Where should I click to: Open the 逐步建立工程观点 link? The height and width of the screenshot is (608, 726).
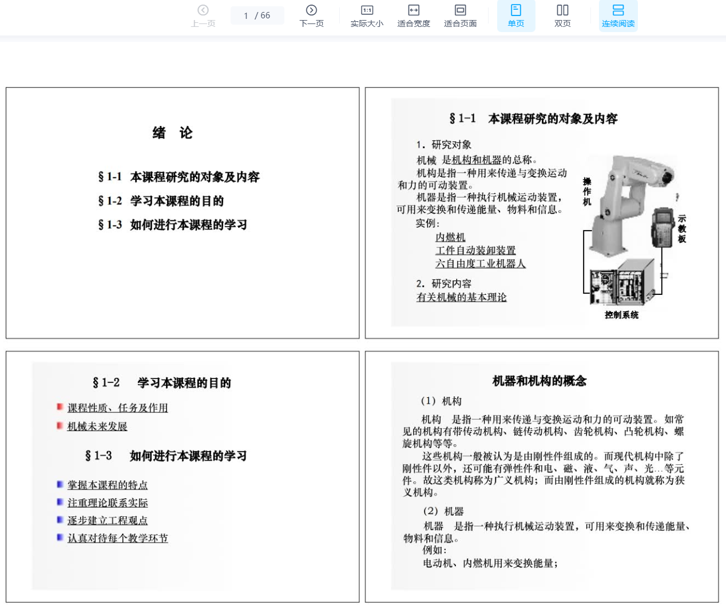tap(108, 520)
